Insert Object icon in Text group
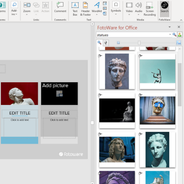The width and height of the screenshot is (184, 184). pyautogui.click(x=105, y=13)
